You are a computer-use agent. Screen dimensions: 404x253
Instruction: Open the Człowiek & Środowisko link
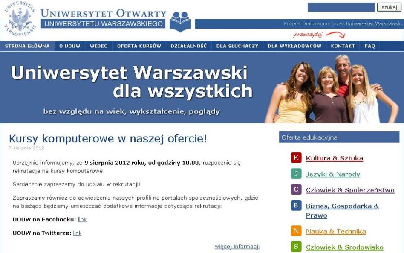344,247
